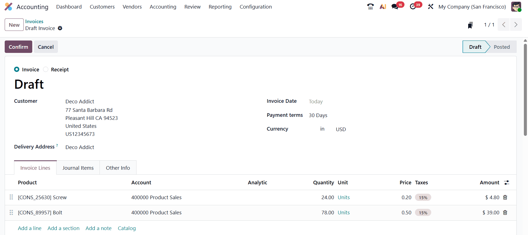Screen dimensions: 528x235
Task: Go to next record arrow
Action: pos(516,25)
